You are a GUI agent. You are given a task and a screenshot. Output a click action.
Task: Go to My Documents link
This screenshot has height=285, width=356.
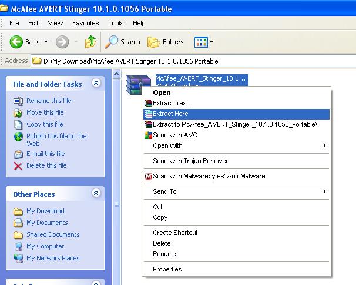pyautogui.click(x=47, y=223)
